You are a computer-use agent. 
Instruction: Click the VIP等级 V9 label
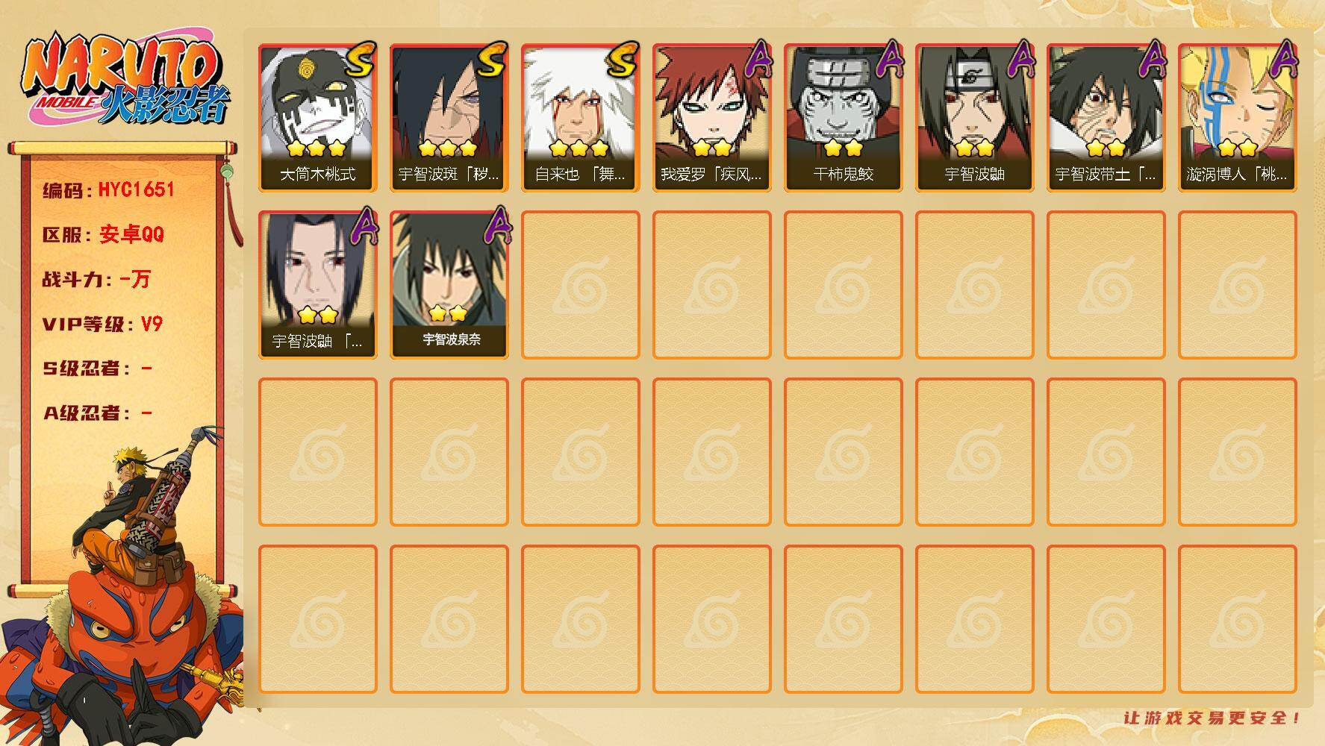(102, 324)
